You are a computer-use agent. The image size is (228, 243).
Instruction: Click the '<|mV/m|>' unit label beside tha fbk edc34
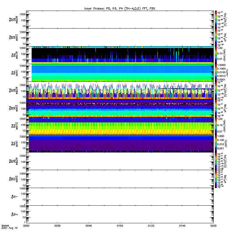click(x=225, y=55)
